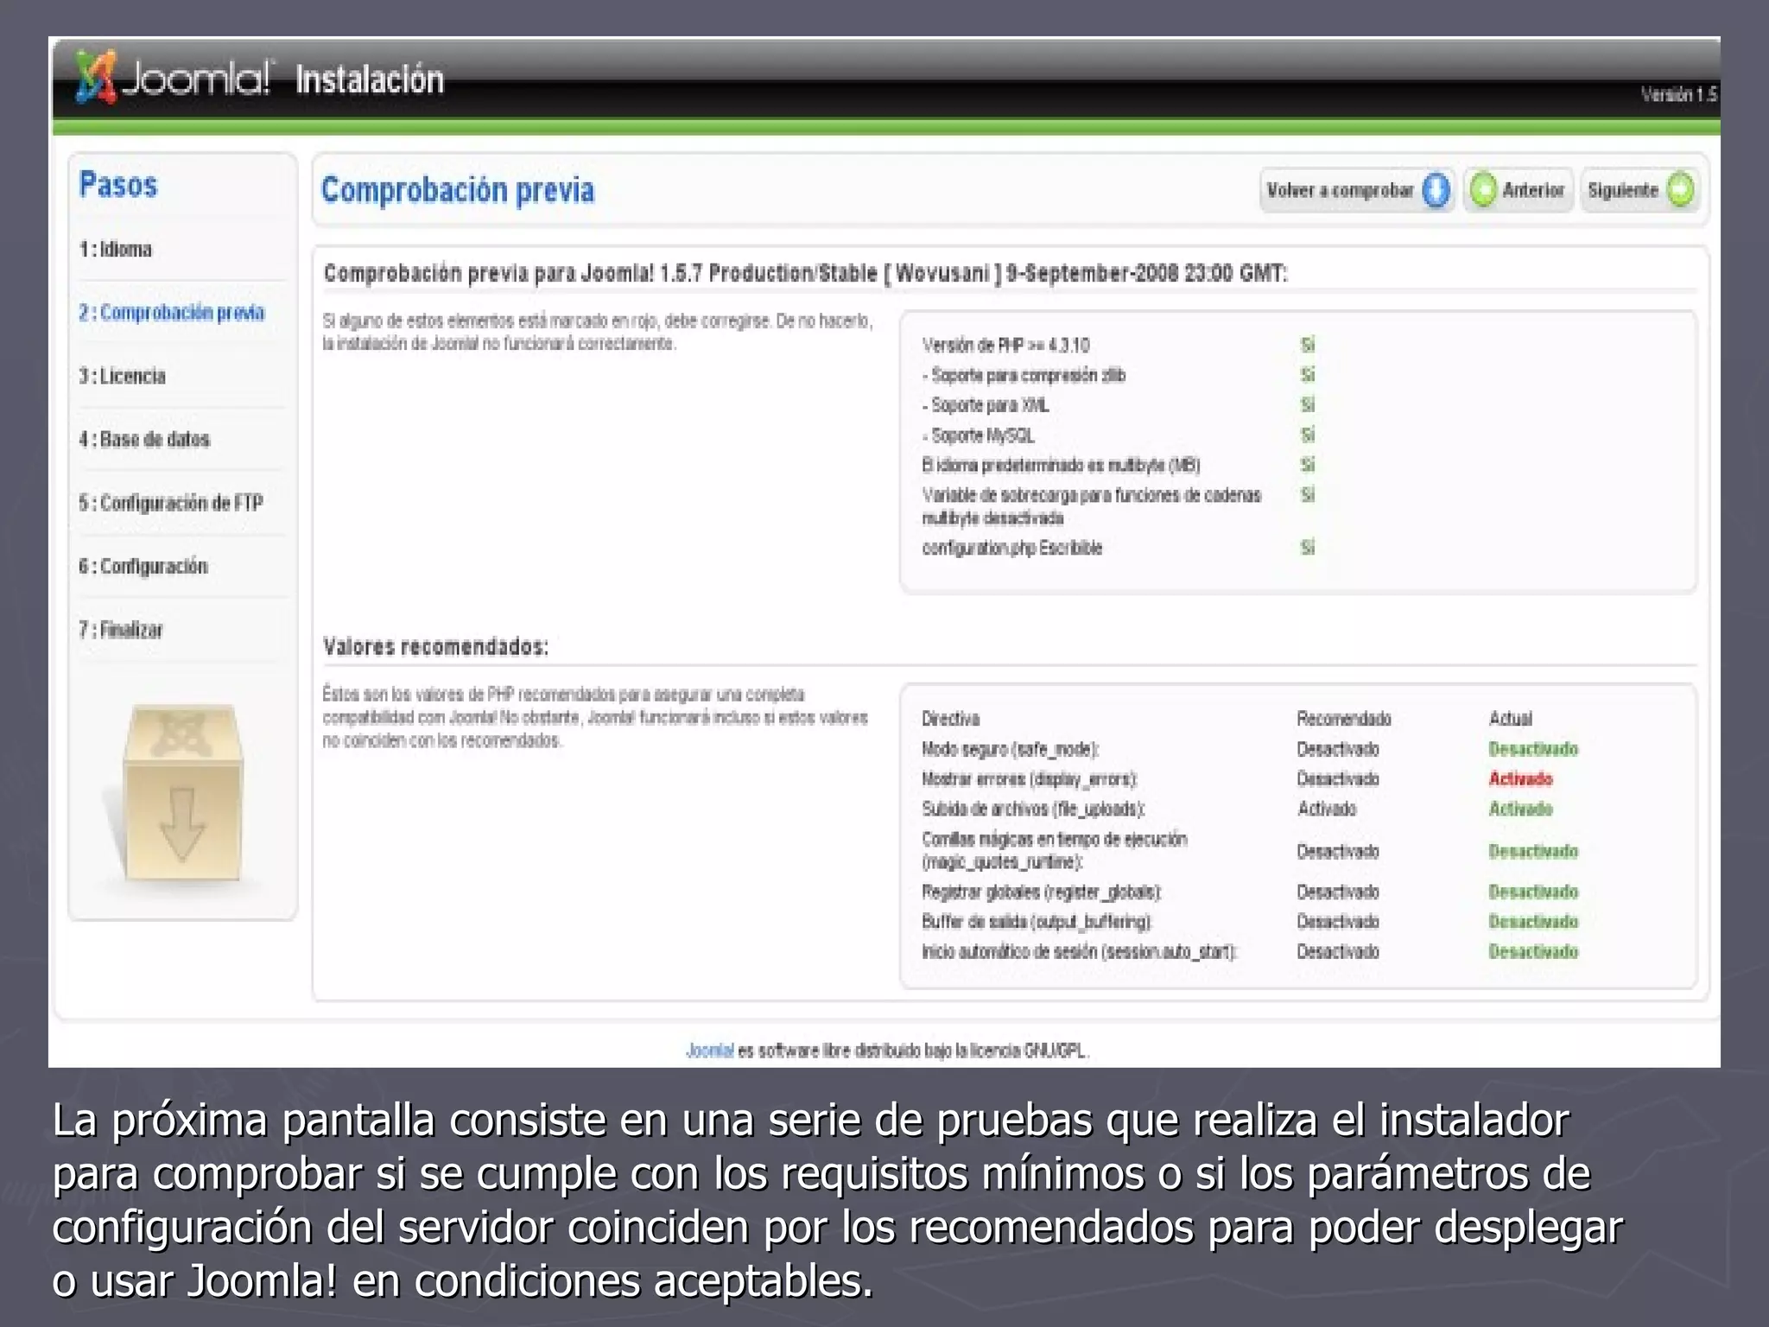
Task: Click the Subida de archivos (file_uploads) label
Action: (1033, 810)
